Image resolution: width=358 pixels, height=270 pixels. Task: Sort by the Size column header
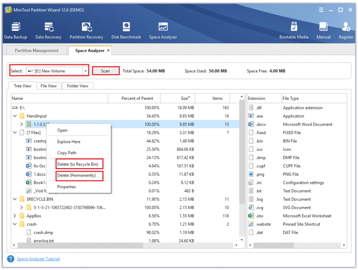click(x=178, y=98)
